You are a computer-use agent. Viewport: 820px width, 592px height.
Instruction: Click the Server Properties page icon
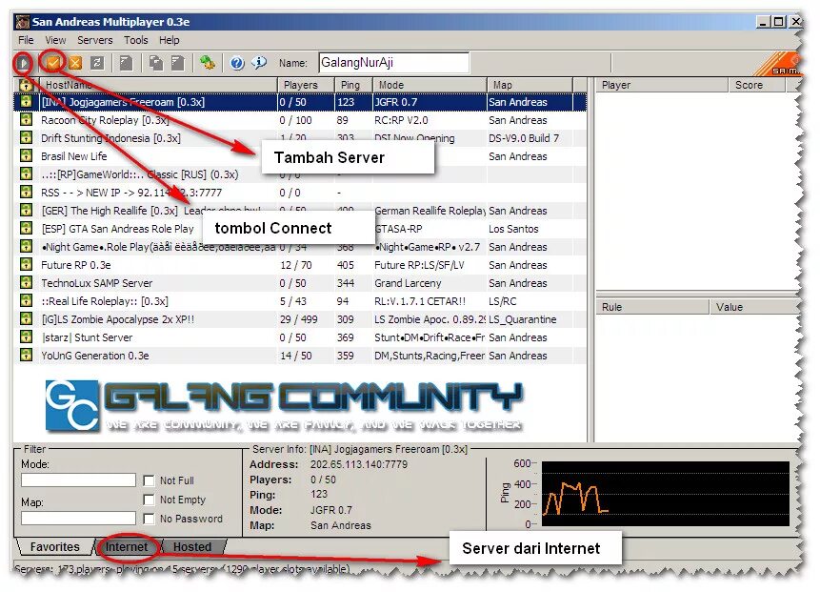point(178,63)
